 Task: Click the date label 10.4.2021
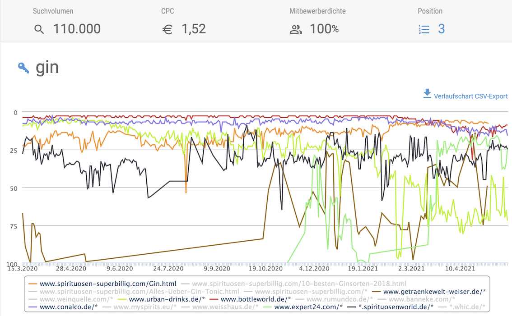coord(460,269)
